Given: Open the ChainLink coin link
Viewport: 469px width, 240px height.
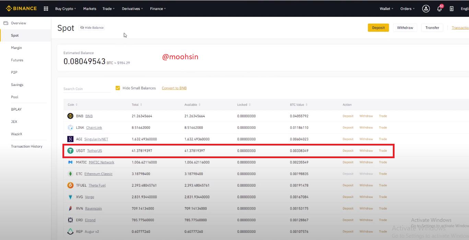Looking at the screenshot, I should tap(94, 128).
